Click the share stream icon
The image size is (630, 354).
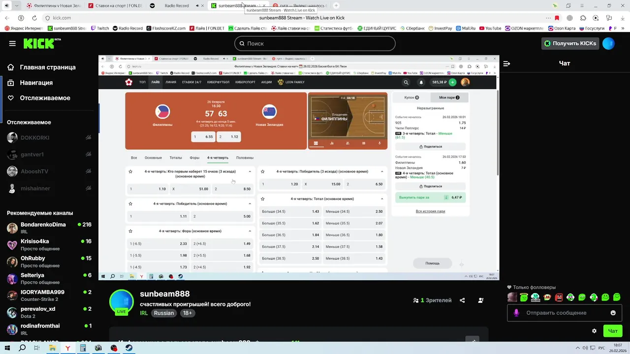coord(462,300)
